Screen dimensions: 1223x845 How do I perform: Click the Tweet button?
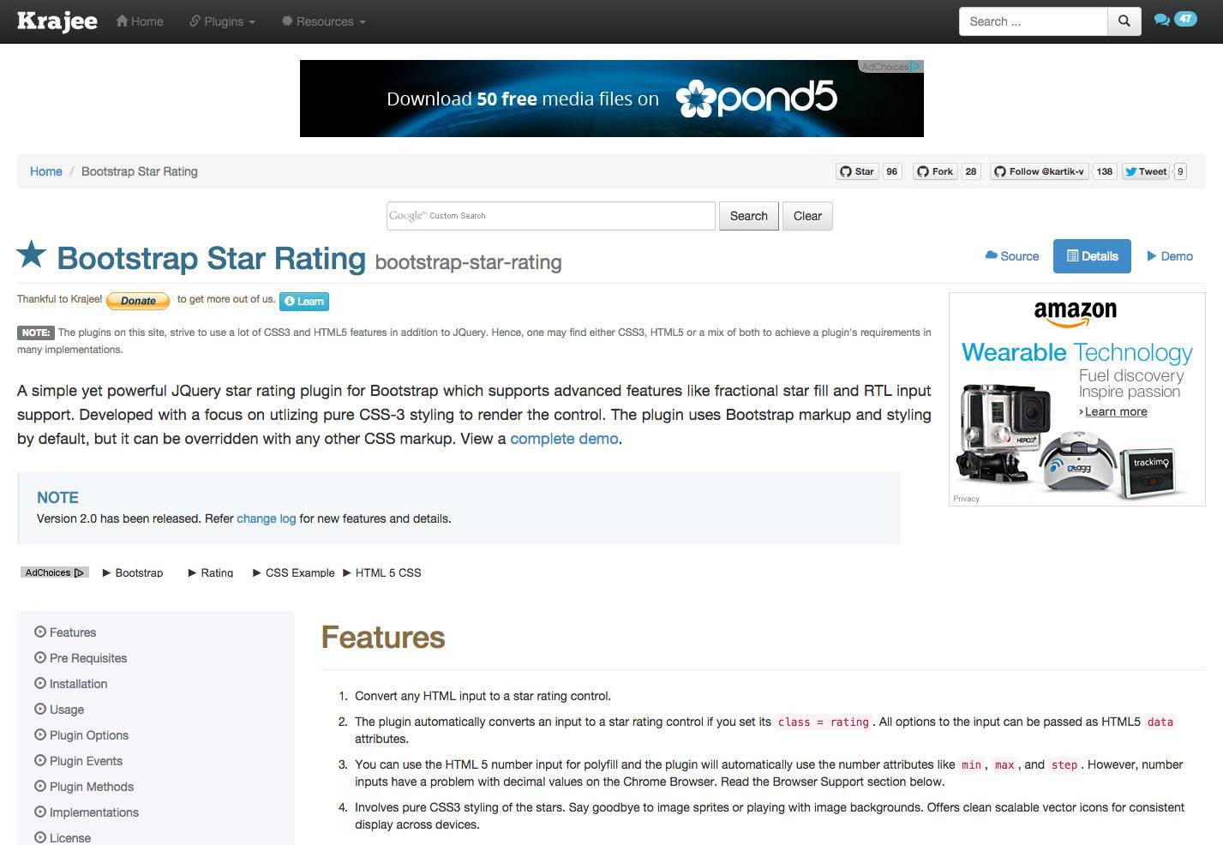click(x=1146, y=171)
